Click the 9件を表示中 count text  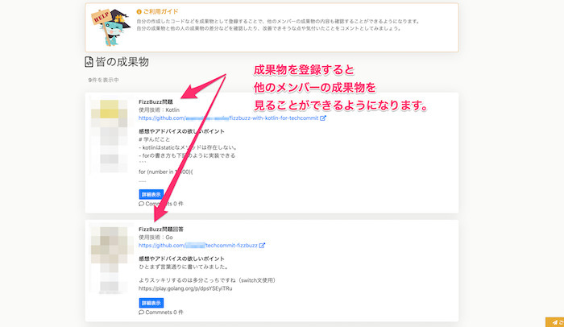click(x=104, y=80)
